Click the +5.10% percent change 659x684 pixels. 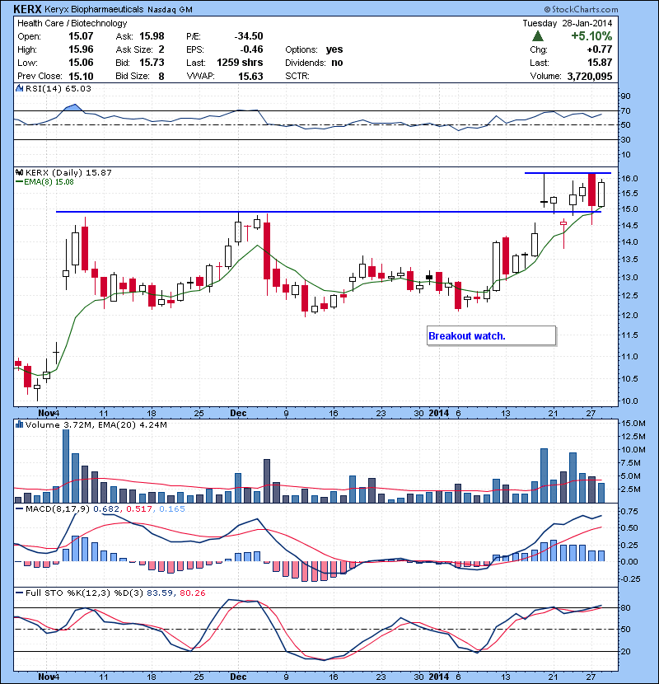click(591, 36)
